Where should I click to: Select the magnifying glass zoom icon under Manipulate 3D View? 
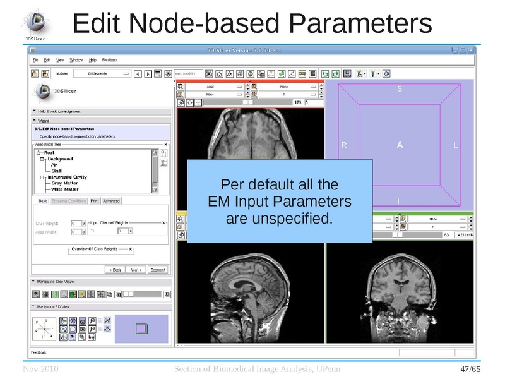(x=93, y=322)
